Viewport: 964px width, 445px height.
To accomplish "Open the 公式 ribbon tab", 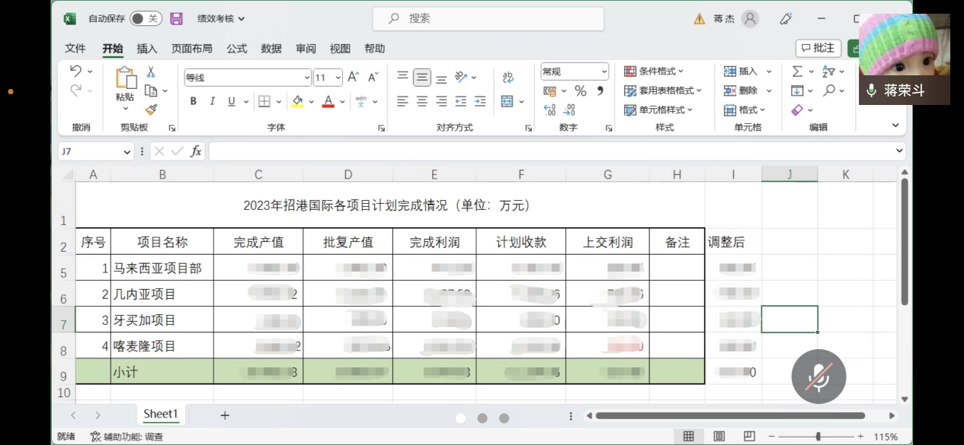I will (x=236, y=49).
